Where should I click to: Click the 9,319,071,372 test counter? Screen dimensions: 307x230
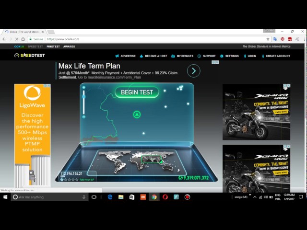coord(193,178)
